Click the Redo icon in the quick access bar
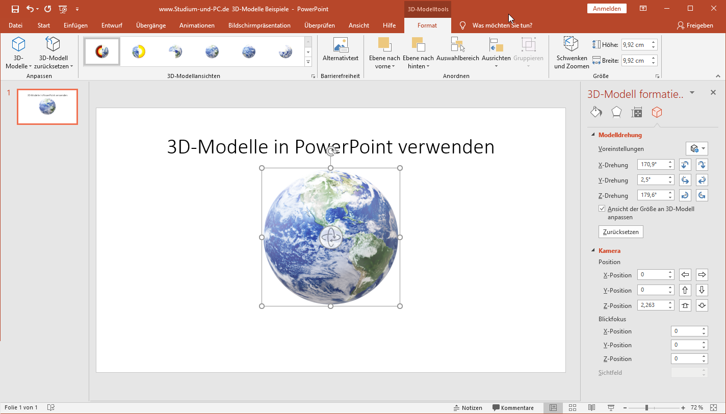The image size is (726, 414). point(47,9)
